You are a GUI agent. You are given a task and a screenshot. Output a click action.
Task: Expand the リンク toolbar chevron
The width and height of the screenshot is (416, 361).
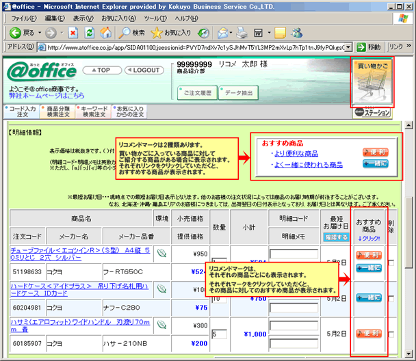coord(408,46)
